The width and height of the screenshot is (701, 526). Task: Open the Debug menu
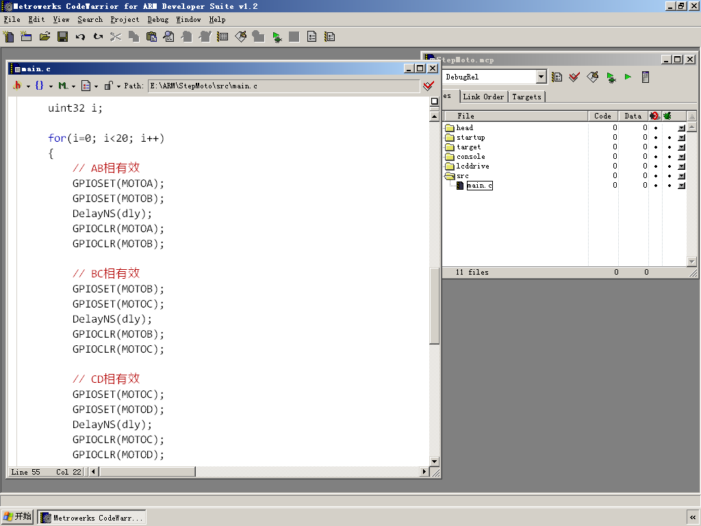point(158,20)
